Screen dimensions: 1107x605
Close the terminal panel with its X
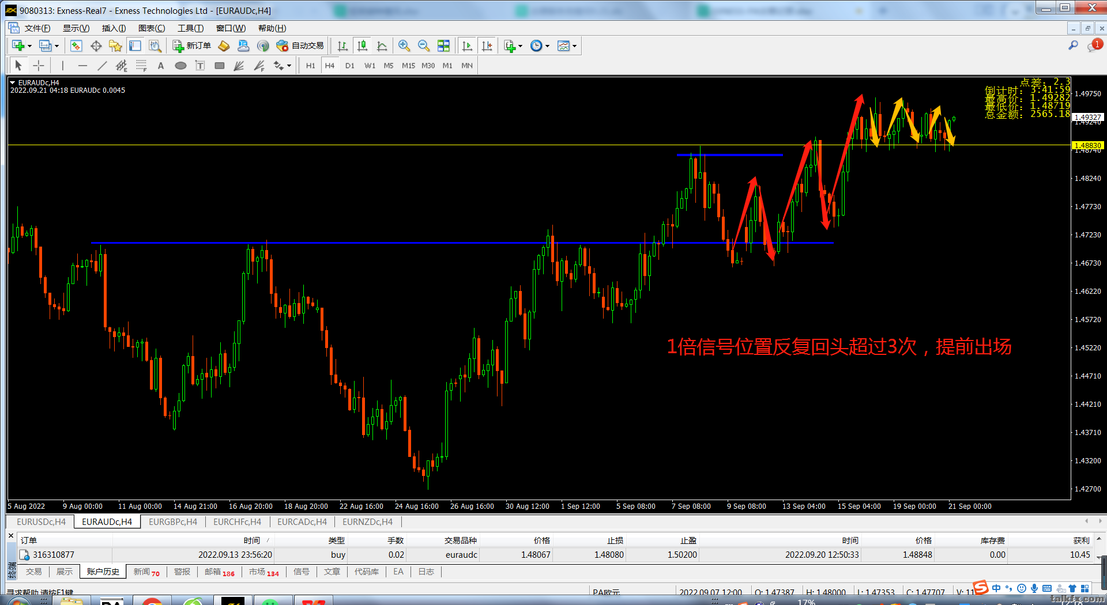[x=11, y=536]
